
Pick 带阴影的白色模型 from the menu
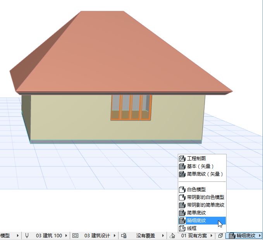(x=202, y=197)
